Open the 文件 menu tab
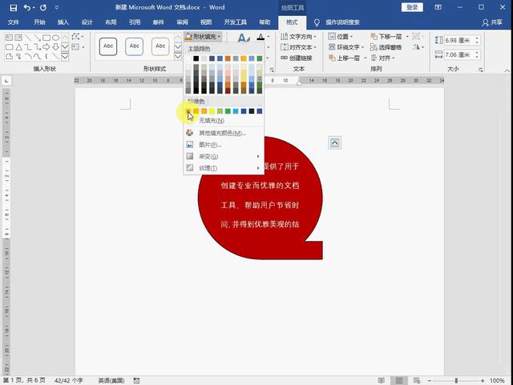 pos(14,22)
